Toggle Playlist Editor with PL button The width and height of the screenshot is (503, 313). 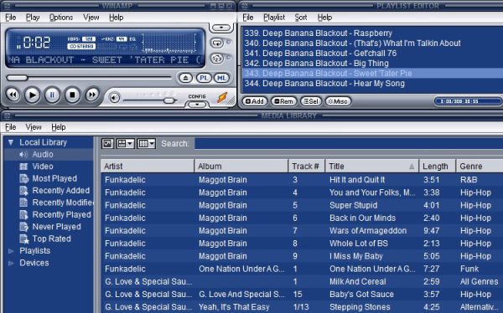pyautogui.click(x=204, y=78)
